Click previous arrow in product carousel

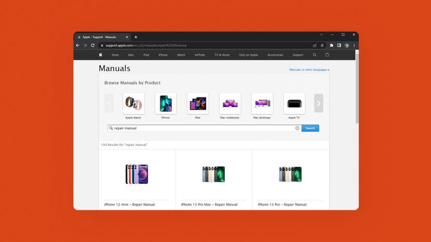[109, 103]
